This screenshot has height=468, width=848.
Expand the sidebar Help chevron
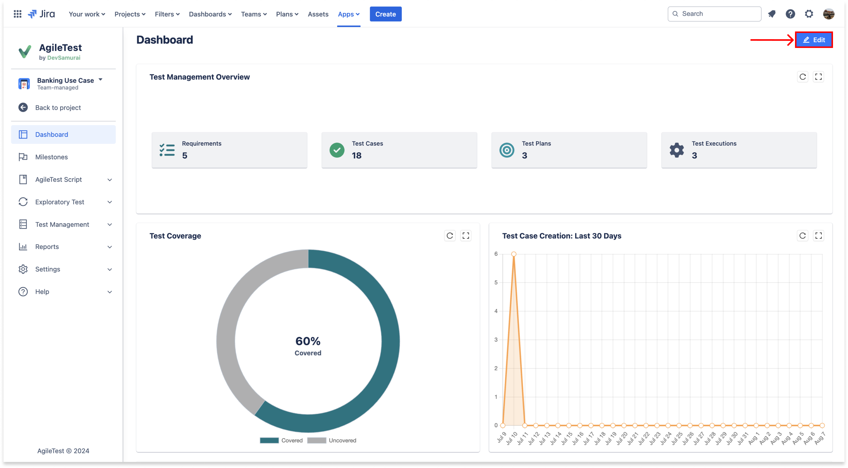[x=109, y=292]
